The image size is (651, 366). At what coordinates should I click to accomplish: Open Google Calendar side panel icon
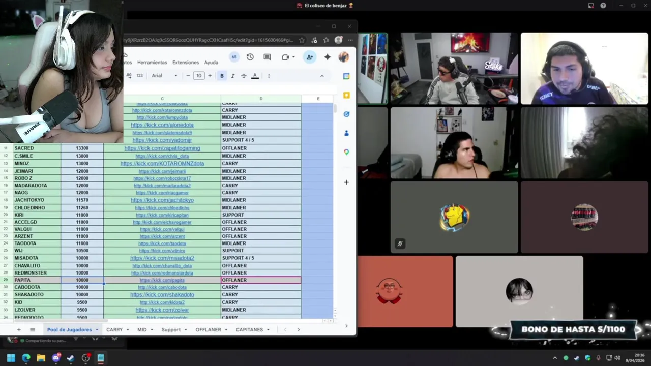click(346, 76)
